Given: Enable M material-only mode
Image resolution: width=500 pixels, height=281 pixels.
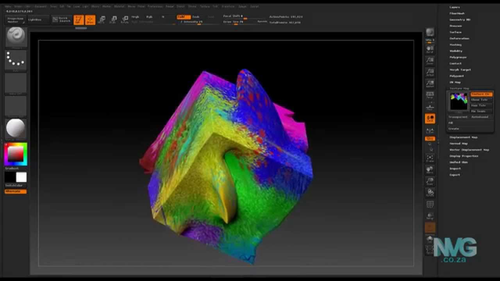Looking at the screenshot, I should (163, 17).
